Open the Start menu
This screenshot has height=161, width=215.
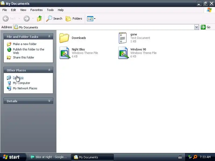pyautogui.click(x=12, y=157)
